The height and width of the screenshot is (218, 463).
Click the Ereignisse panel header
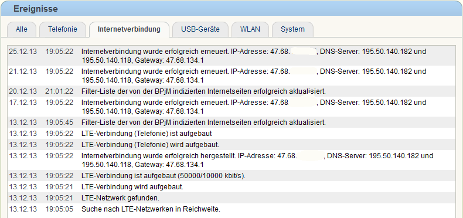231,9
